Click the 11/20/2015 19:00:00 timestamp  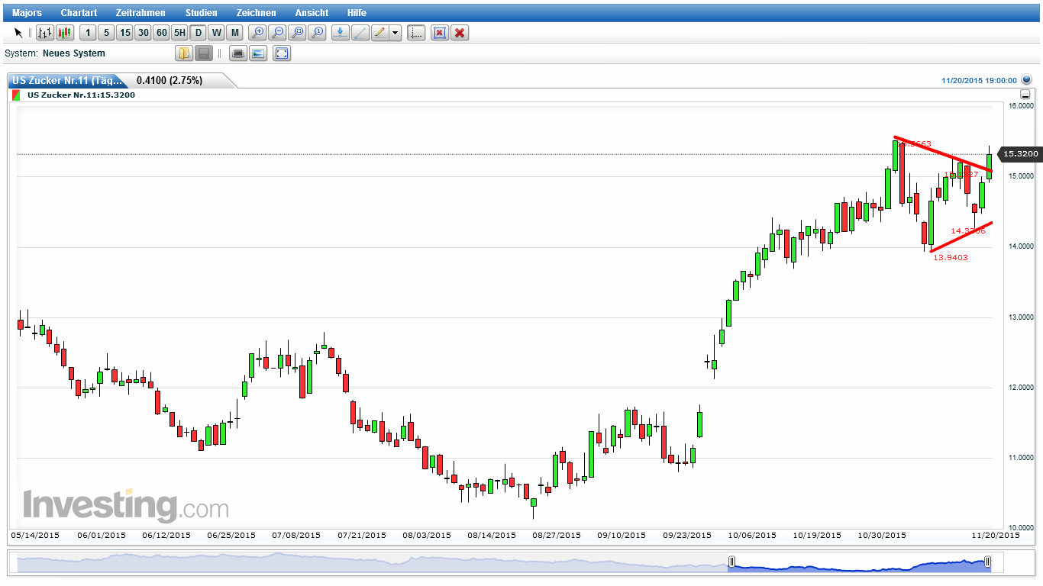[x=979, y=80]
